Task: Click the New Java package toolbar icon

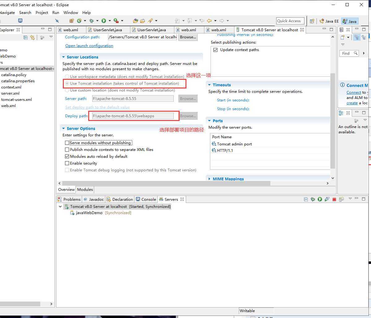Action: pos(72,21)
